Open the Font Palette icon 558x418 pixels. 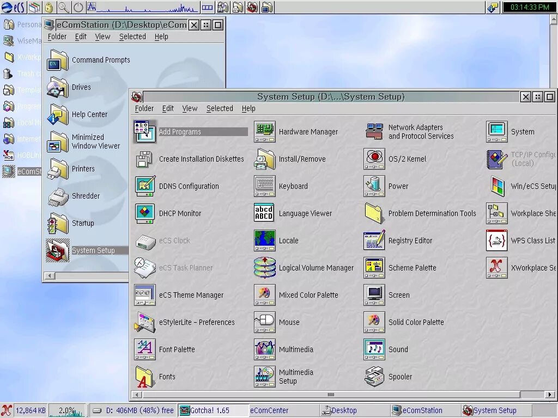coord(144,349)
